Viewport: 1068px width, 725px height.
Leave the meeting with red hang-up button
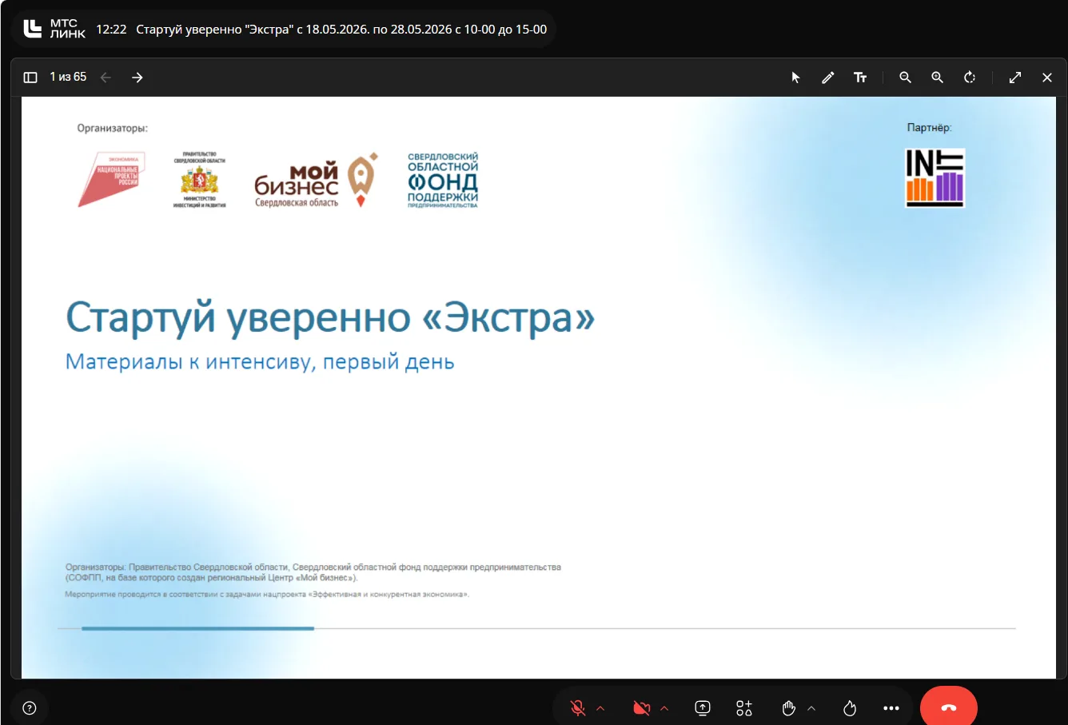coord(949,707)
